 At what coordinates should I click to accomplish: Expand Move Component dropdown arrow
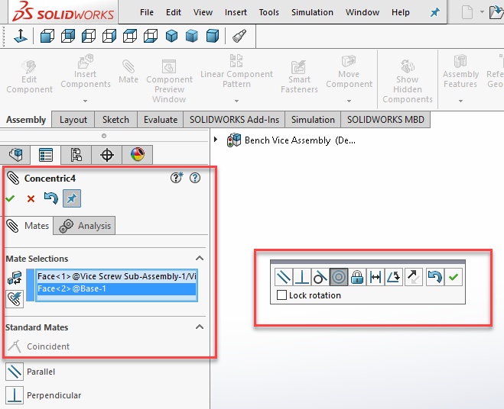pos(349,101)
